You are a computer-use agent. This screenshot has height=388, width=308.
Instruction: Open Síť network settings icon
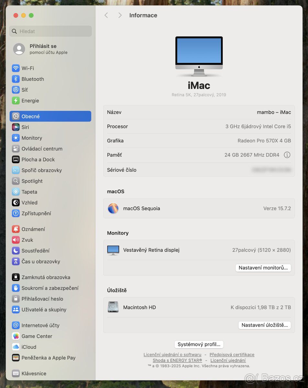click(16, 90)
